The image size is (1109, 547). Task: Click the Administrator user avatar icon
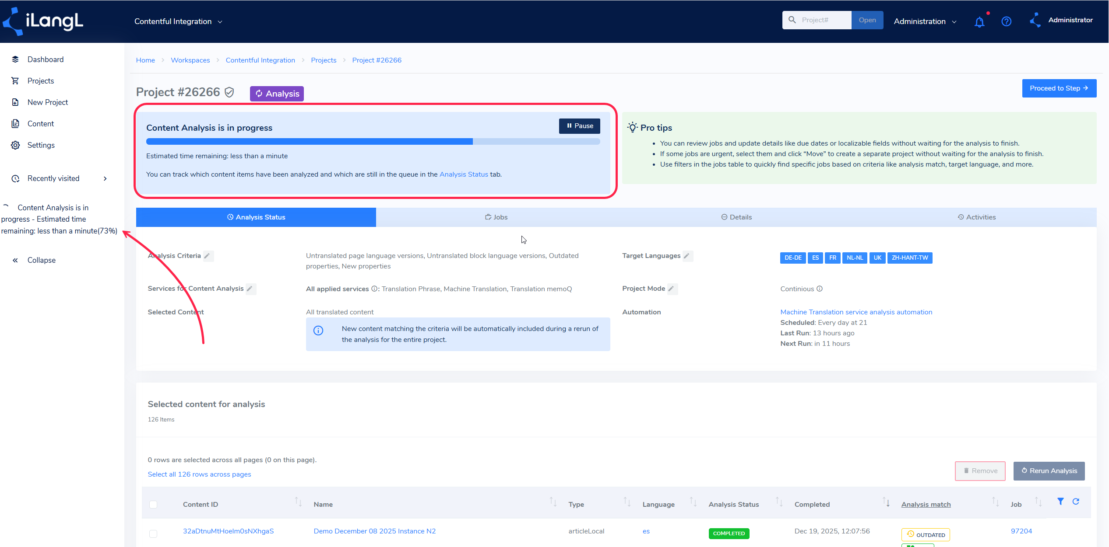click(x=1035, y=21)
